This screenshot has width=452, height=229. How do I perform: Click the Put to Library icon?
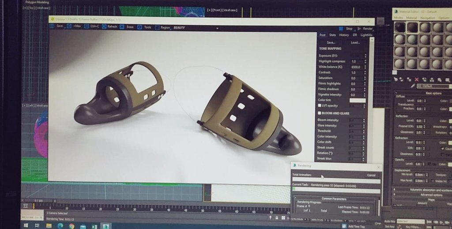pos(439,80)
